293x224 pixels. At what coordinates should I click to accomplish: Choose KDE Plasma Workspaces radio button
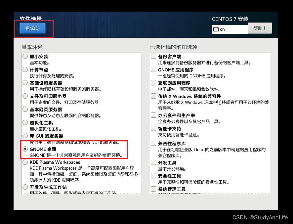point(25,162)
